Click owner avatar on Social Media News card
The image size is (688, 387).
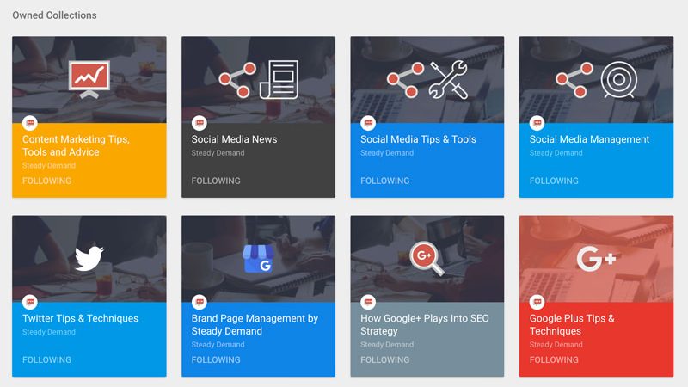200,123
